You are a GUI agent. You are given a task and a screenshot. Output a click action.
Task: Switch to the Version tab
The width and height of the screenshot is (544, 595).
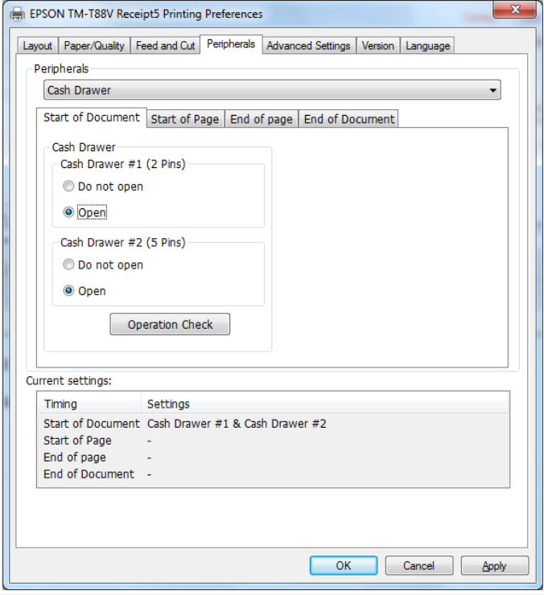(378, 46)
